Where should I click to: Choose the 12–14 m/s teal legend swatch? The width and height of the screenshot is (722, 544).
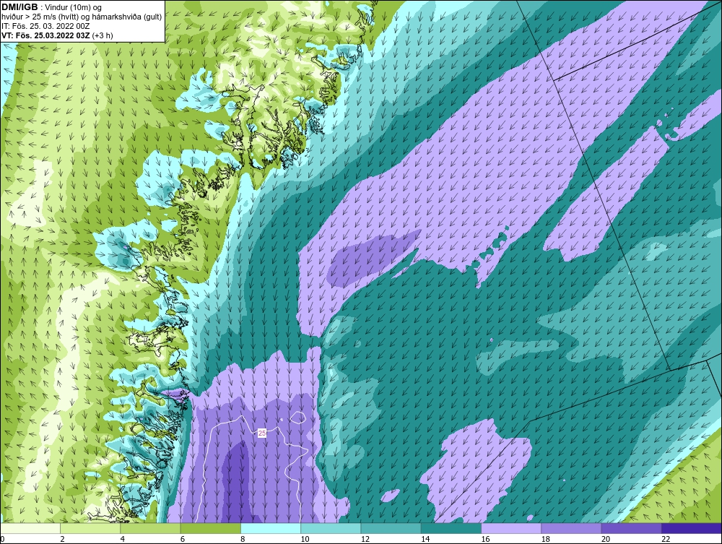click(391, 528)
